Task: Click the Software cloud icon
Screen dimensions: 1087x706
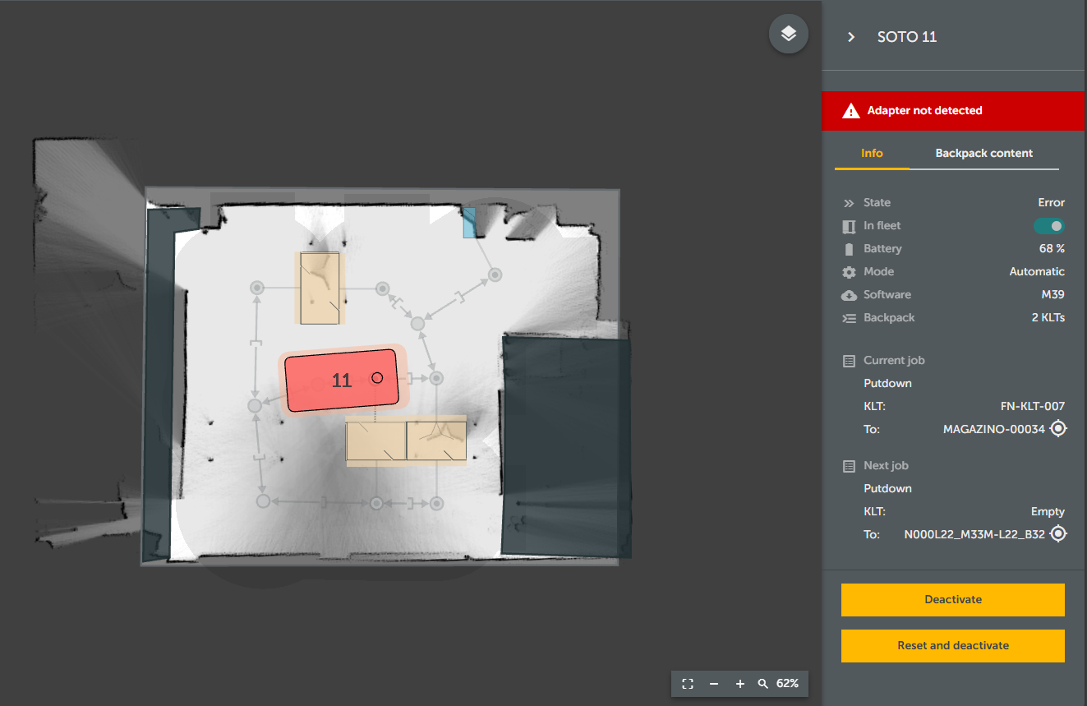Action: (x=850, y=295)
